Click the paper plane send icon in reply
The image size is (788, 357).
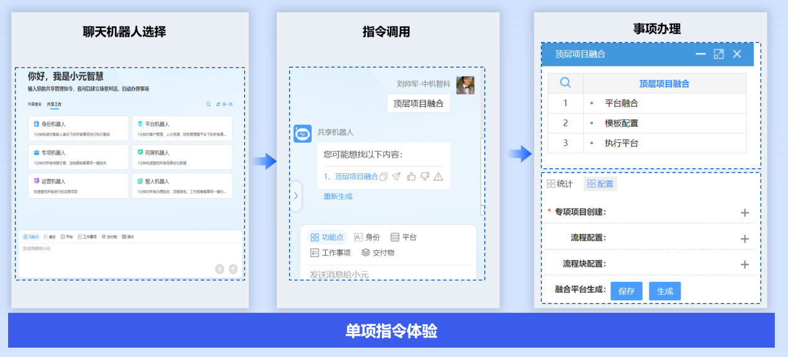click(x=397, y=177)
